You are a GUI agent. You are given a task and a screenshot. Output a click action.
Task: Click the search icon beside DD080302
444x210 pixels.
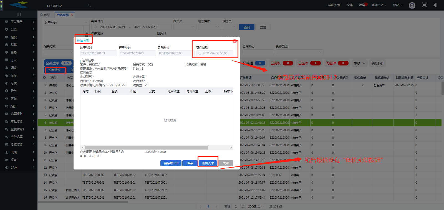click(89, 5)
